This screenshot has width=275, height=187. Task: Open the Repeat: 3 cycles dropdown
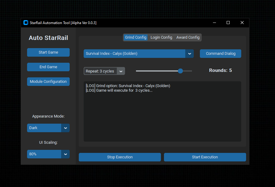[x=104, y=71]
